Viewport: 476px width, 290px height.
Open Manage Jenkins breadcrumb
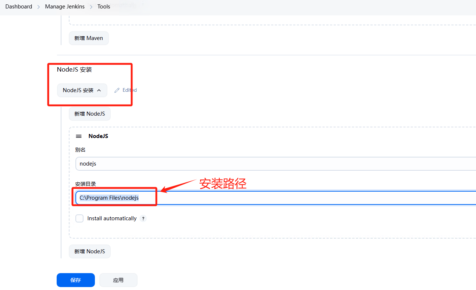click(x=65, y=7)
